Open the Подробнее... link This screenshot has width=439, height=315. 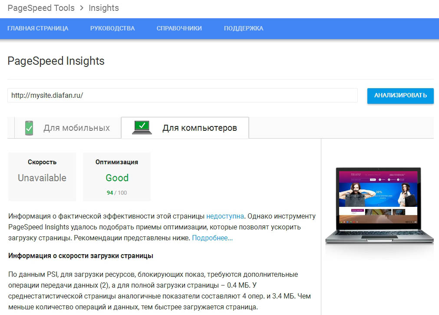(212, 238)
